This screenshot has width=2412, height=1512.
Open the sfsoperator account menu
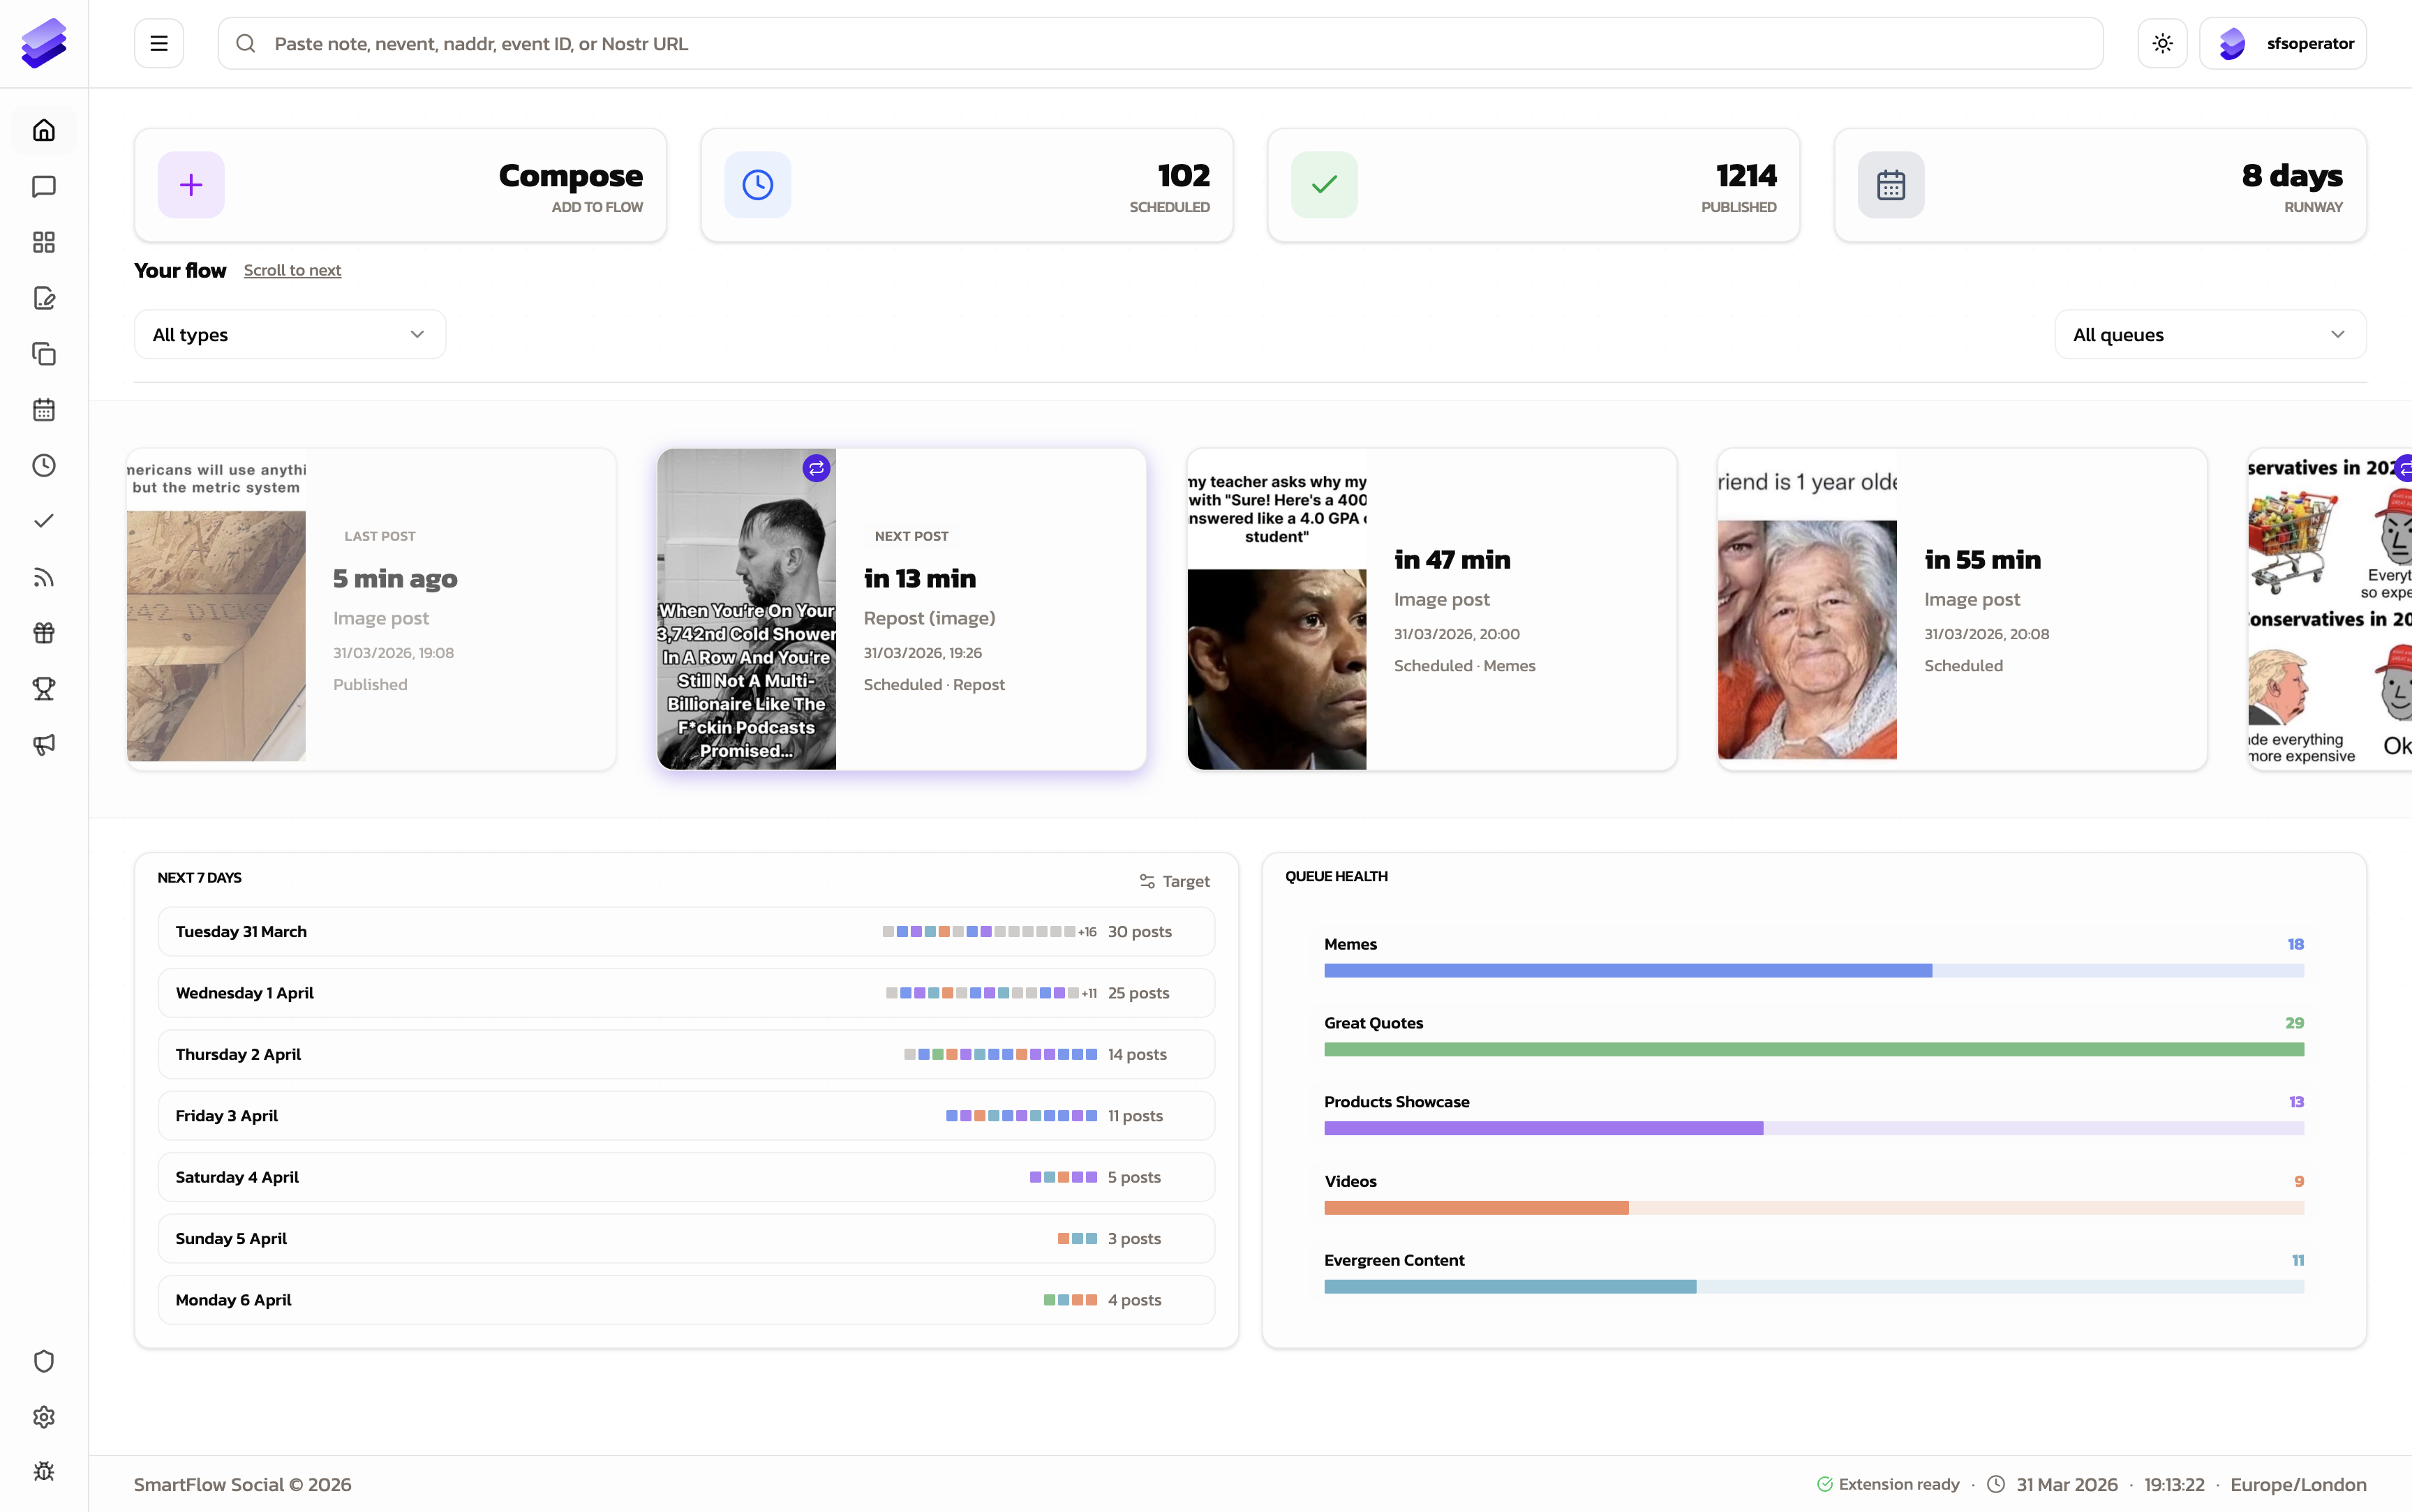2284,42
